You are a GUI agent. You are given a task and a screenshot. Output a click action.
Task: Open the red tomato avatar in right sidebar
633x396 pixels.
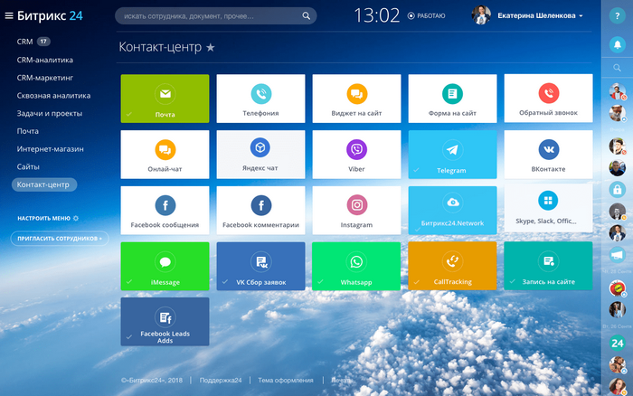[x=617, y=288]
